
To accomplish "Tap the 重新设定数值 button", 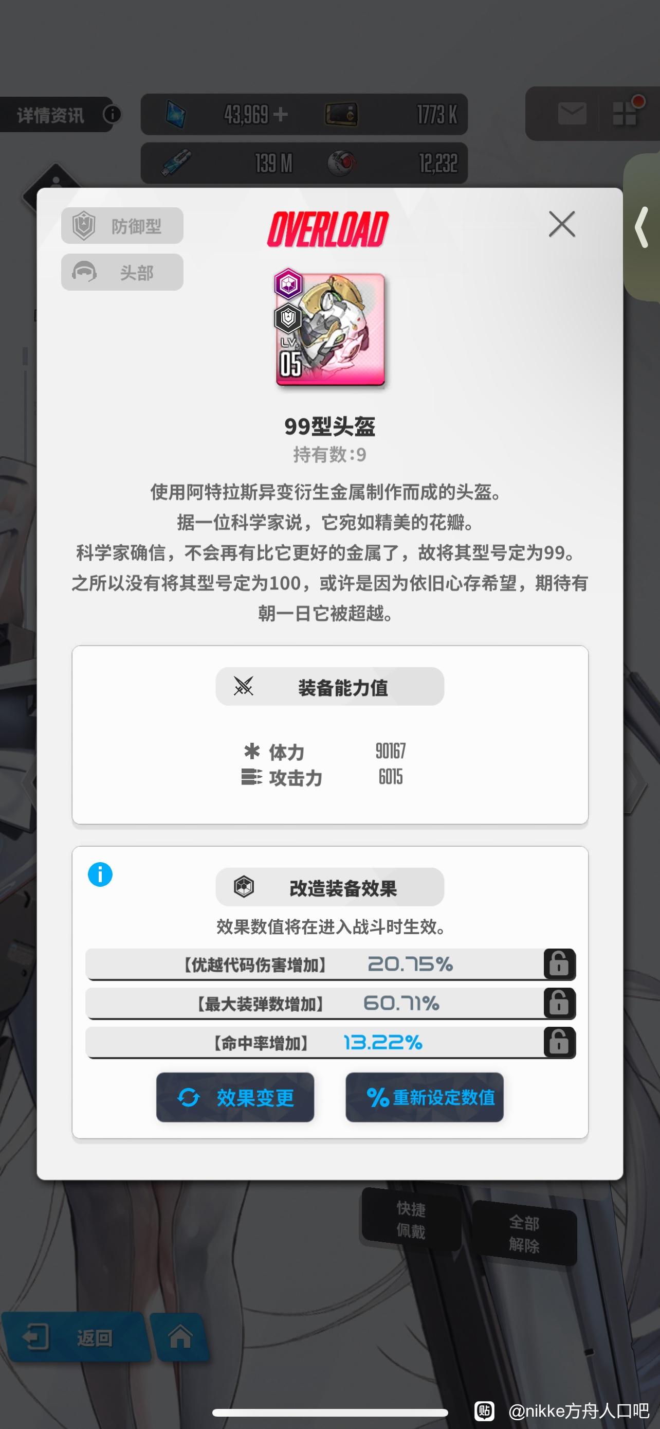I will click(x=425, y=1097).
